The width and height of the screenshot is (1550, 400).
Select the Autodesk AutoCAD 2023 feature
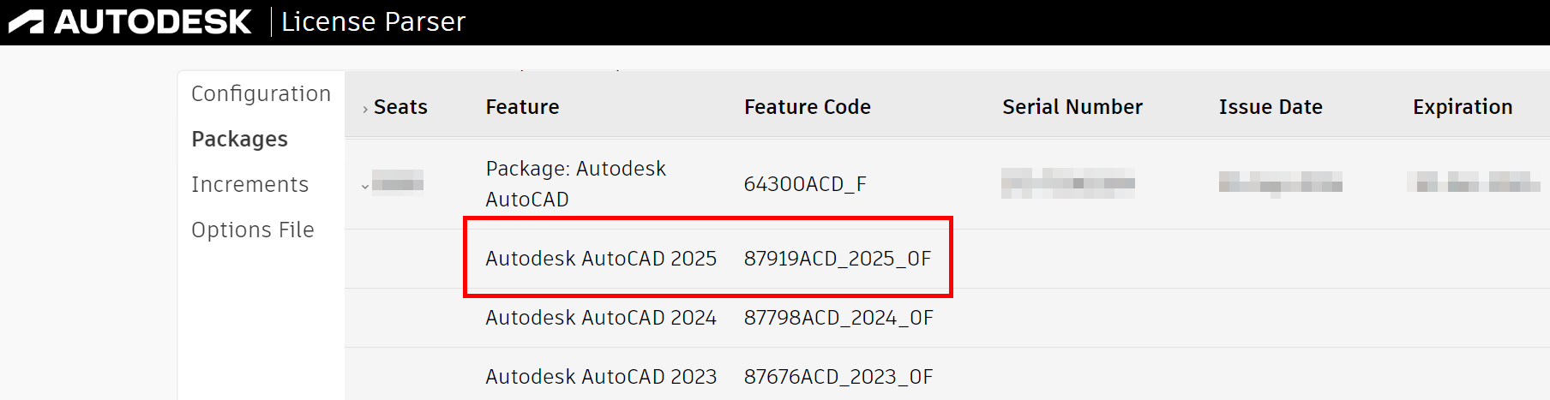600,377
